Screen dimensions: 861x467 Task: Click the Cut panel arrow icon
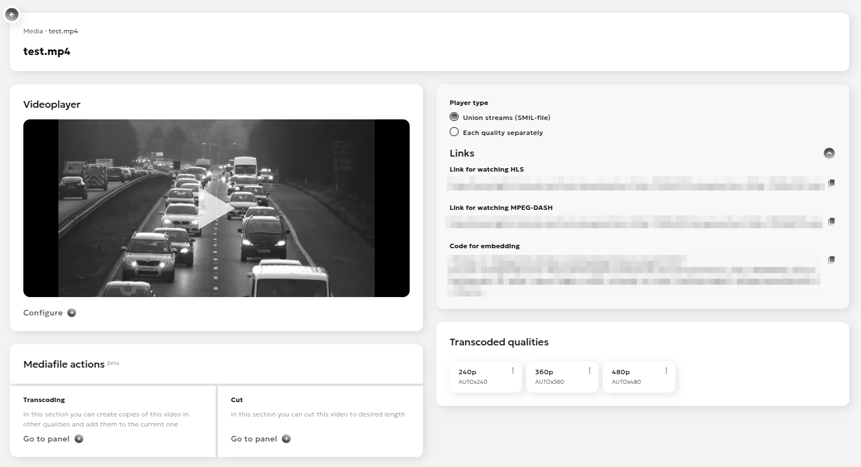[286, 439]
